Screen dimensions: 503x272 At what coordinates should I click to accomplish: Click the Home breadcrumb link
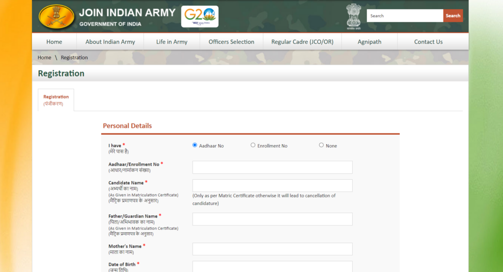(x=44, y=57)
